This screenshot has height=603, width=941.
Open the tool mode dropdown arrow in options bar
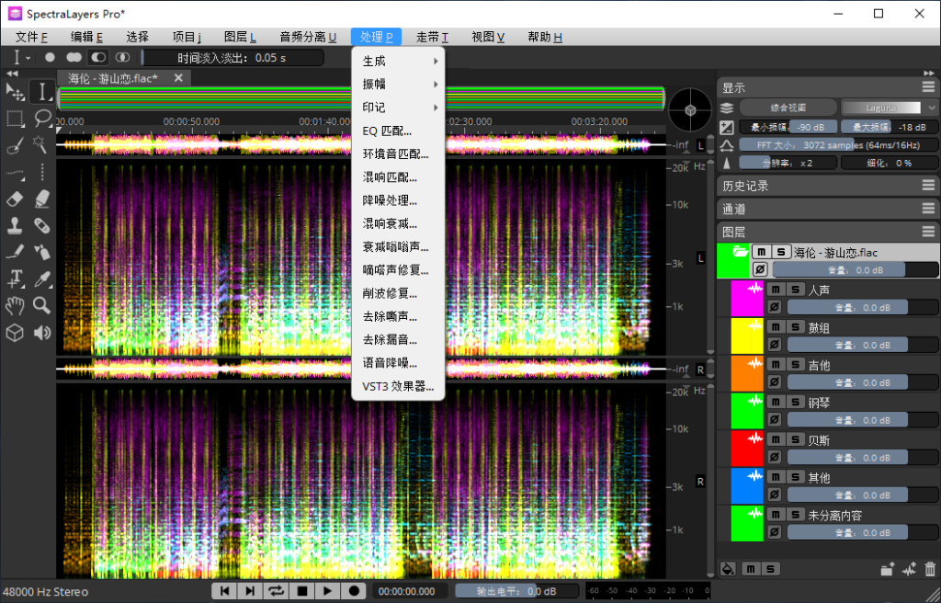point(28,58)
